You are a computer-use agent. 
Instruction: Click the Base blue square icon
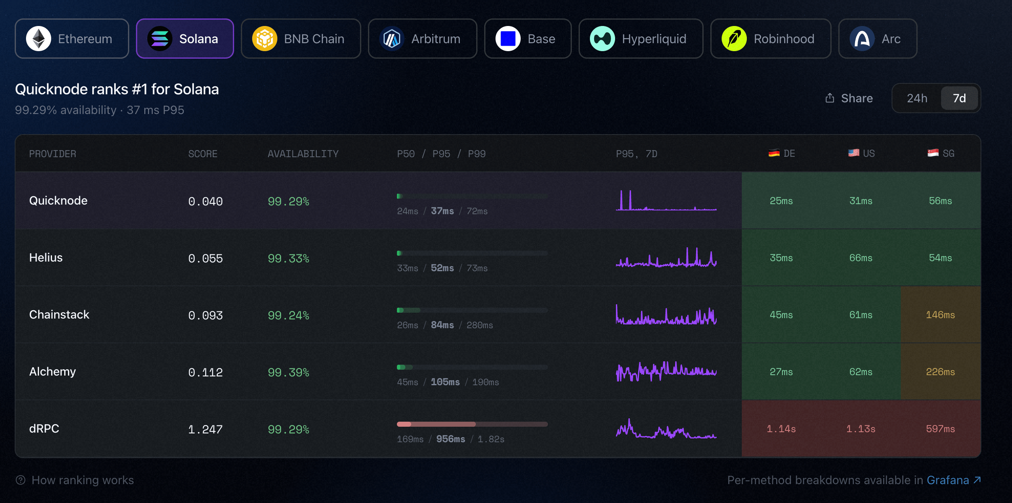508,39
